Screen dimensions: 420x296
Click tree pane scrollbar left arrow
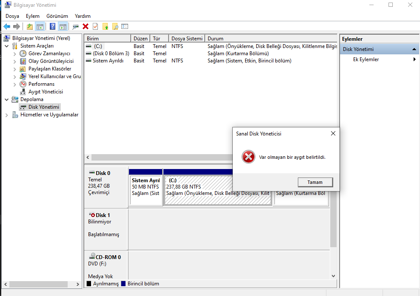[6, 284]
